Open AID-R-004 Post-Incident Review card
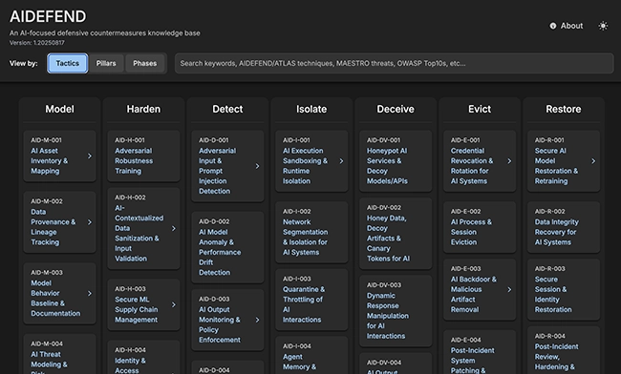 click(x=563, y=350)
